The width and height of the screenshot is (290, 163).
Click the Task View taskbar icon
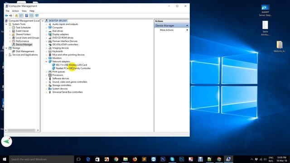tap(78, 159)
